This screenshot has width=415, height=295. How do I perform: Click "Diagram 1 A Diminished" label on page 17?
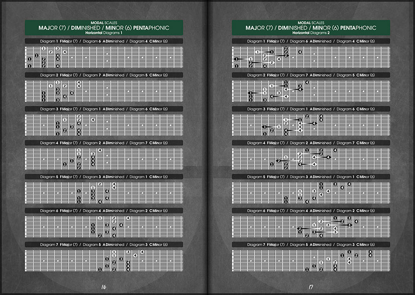coord(311,109)
